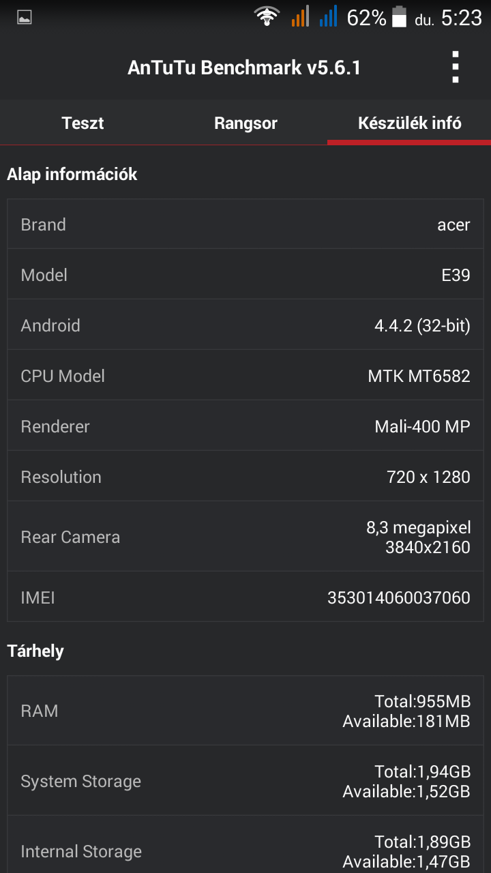This screenshot has height=873, width=491.
Task: Tap the image notification icon
Action: coord(25,18)
